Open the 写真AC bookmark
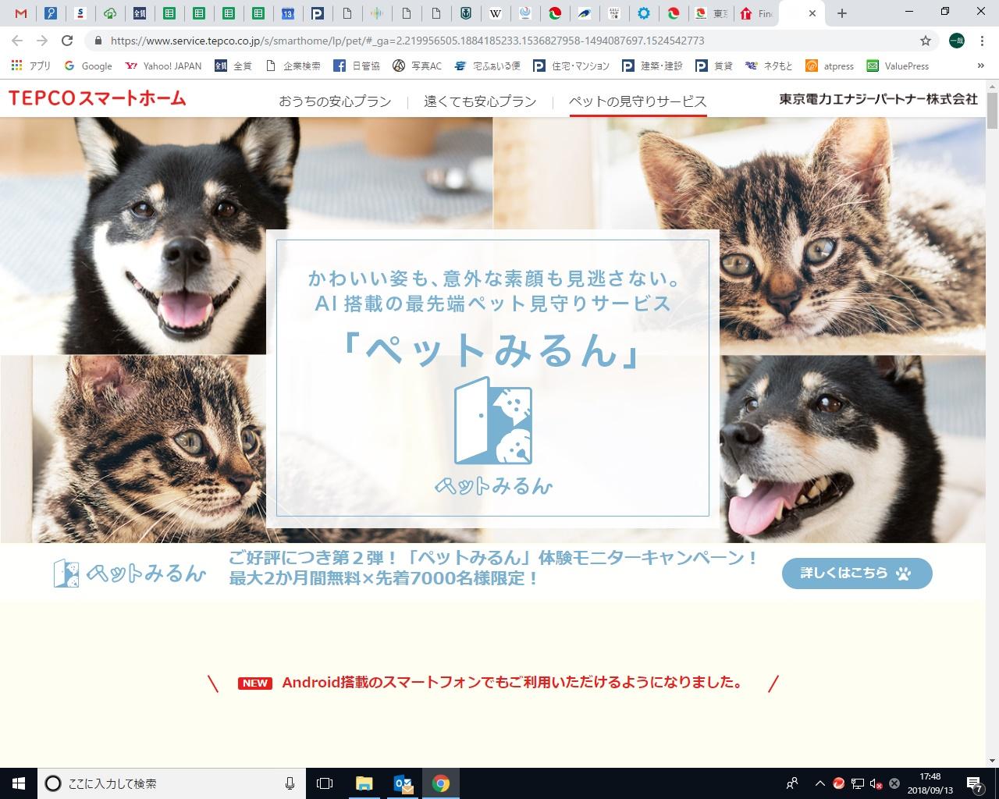Viewport: 999px width, 799px height. pyautogui.click(x=417, y=66)
